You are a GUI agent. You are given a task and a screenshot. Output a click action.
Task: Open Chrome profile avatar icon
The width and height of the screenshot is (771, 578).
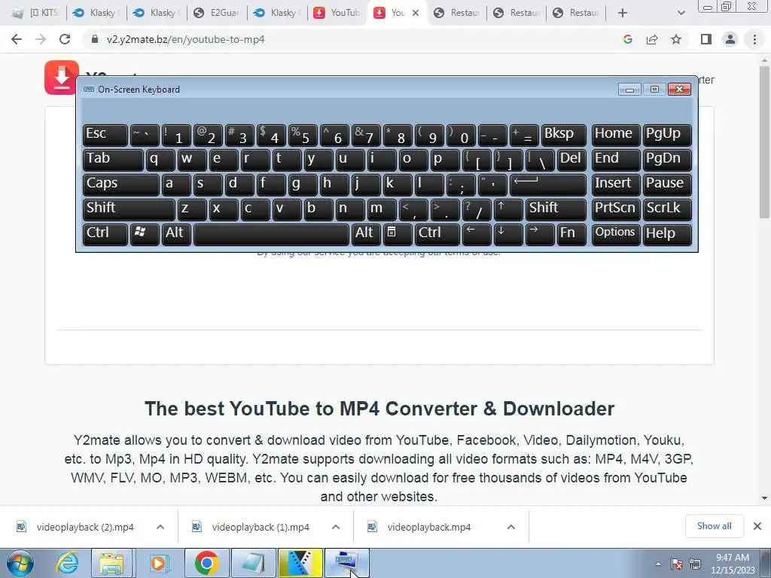coord(730,39)
